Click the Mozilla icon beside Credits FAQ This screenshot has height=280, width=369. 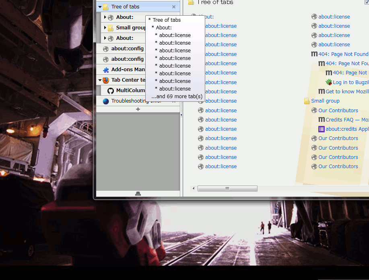(322, 119)
